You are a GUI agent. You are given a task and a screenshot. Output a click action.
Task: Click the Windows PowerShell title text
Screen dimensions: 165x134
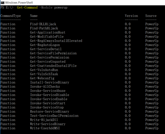pyautogui.click(x=19, y=2)
